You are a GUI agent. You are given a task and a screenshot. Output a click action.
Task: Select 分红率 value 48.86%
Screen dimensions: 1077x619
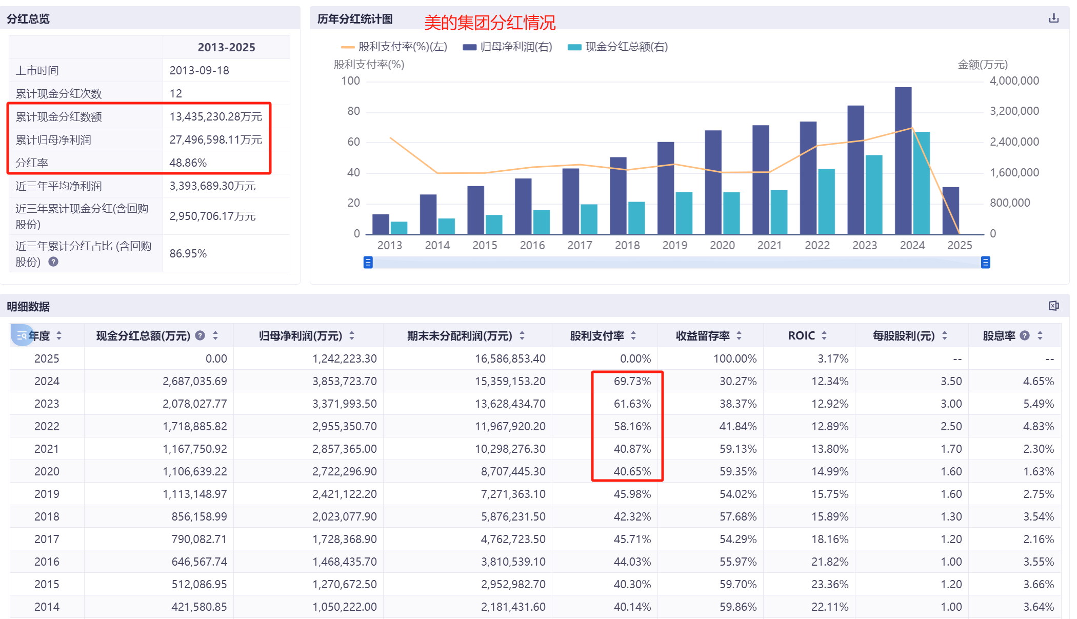188,163
